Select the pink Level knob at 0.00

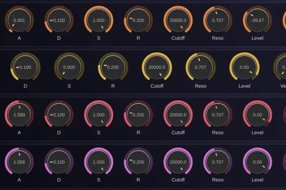click(257, 115)
